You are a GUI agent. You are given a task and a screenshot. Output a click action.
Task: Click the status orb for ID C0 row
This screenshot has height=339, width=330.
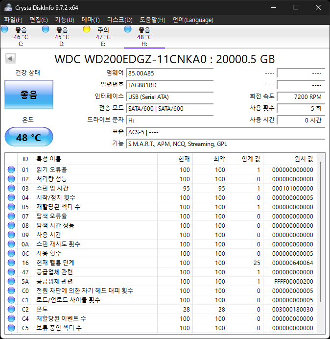[x=11, y=291]
